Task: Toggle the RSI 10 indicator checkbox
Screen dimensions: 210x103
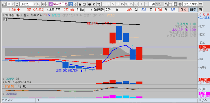Action: coord(3,86)
